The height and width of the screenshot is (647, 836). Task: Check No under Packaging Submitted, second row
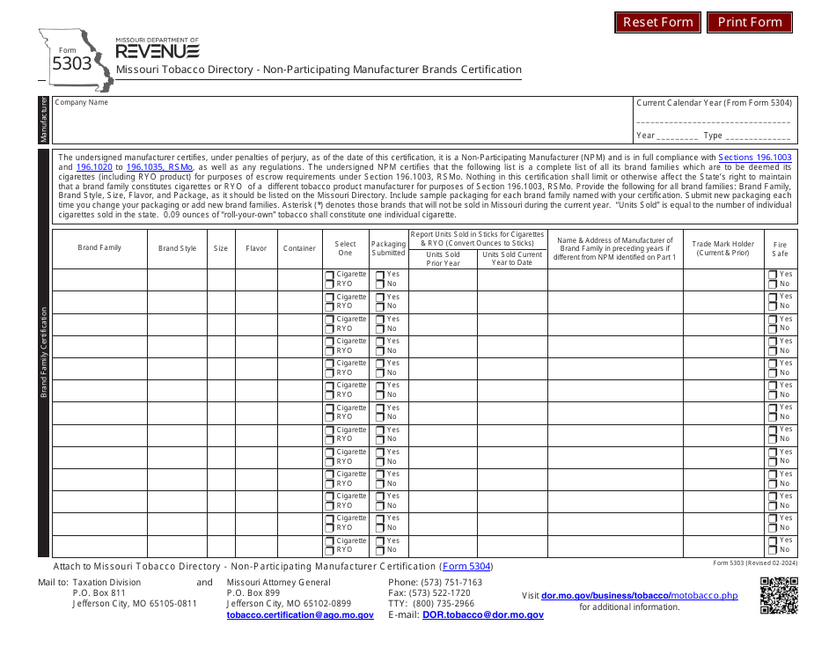[x=378, y=305]
